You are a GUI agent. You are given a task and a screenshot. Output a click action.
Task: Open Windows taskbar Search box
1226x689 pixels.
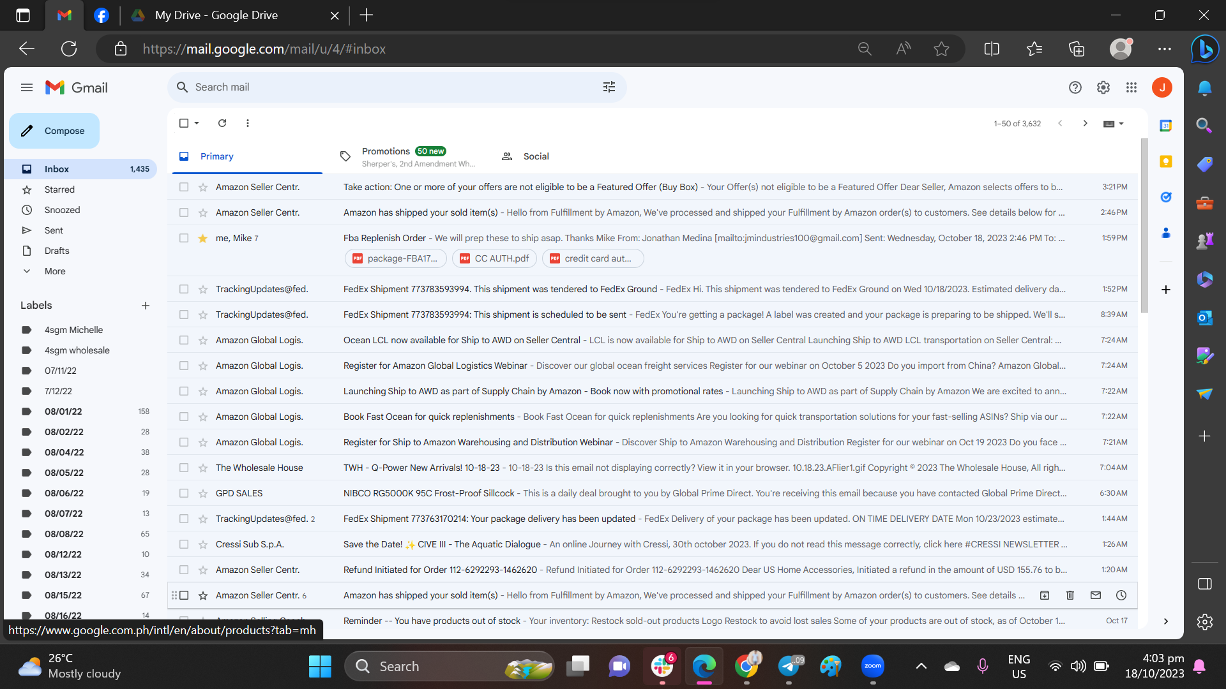pyautogui.click(x=450, y=667)
